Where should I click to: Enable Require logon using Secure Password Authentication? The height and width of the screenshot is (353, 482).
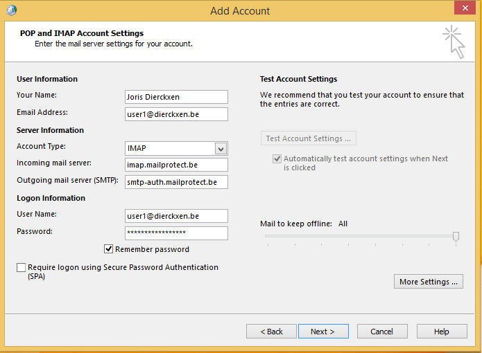(21, 267)
